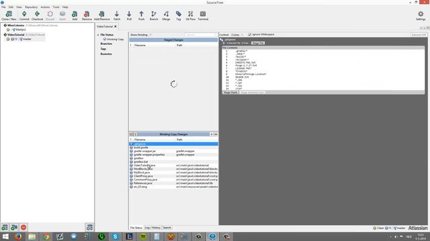The image size is (430, 241).
Task: Select gradlew.bat file row
Action: tap(173, 162)
